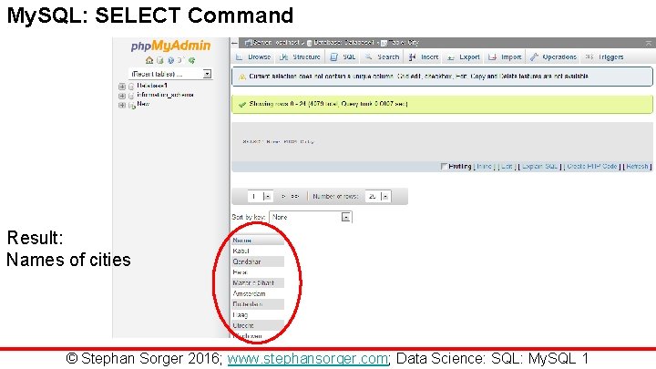Click the Explain SQL link
Viewport: 656px width, 369px height.
(x=539, y=166)
